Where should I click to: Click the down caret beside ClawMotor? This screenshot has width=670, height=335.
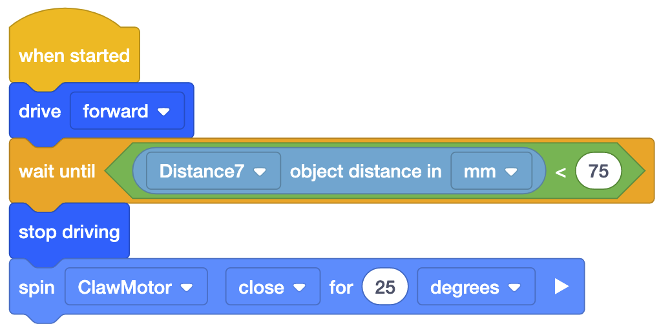(187, 287)
